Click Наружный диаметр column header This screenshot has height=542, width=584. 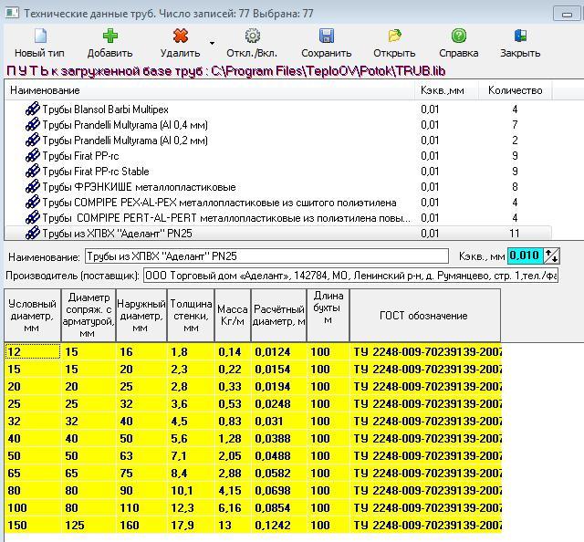coord(141,315)
